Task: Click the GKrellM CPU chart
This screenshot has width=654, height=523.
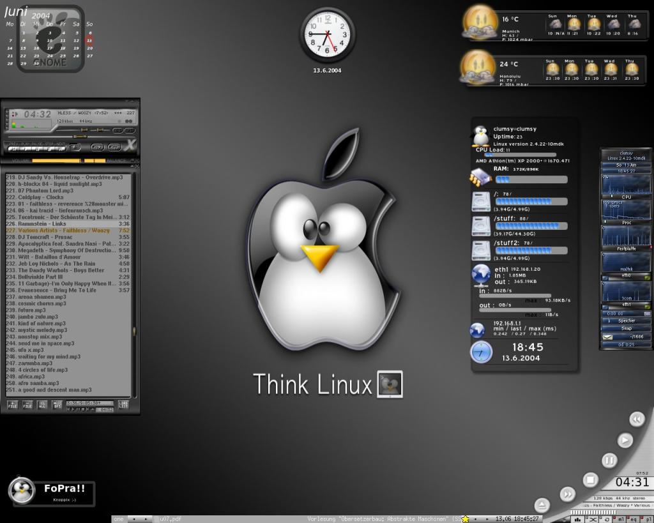Action: 626,186
